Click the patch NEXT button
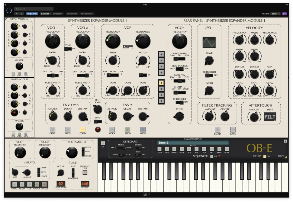 pos(227,149)
